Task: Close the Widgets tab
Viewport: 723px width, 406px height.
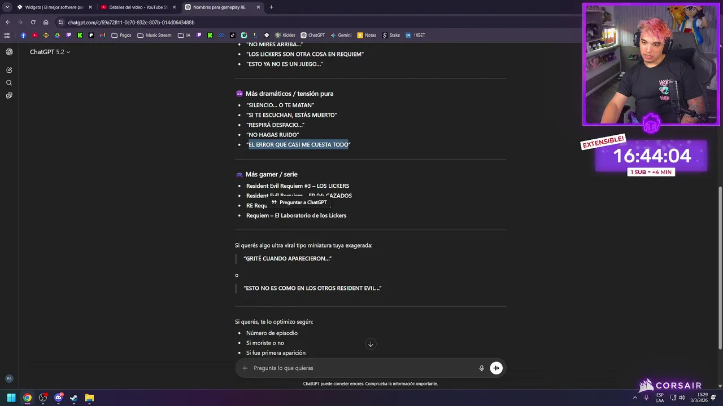Action: coord(90,7)
